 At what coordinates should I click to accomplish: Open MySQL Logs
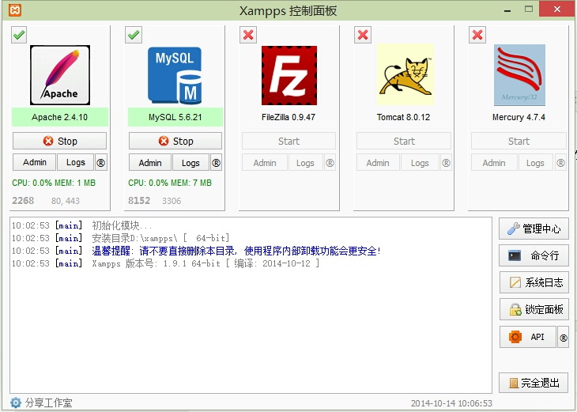point(190,162)
